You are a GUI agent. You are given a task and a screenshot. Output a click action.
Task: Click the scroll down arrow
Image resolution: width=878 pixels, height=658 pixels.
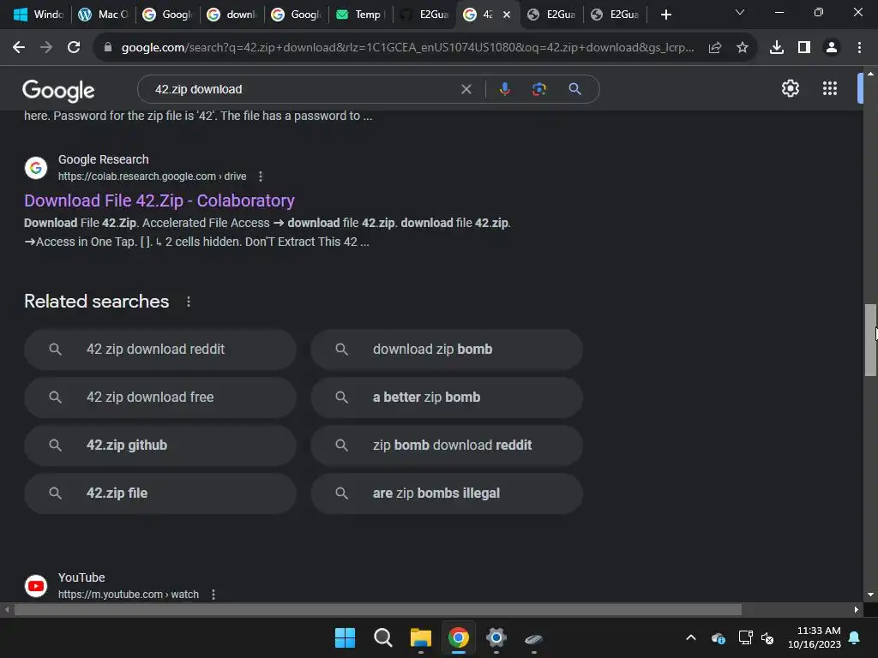point(870,595)
